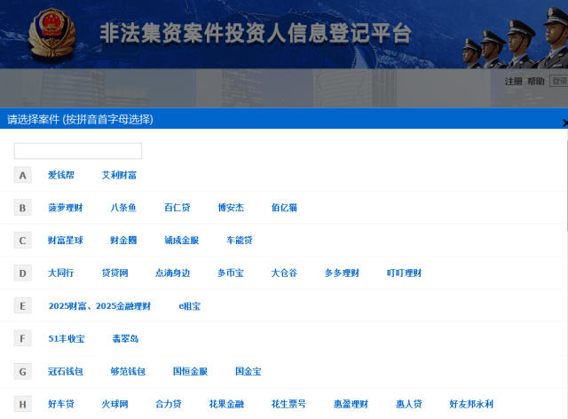The width and height of the screenshot is (568, 419).
Task: Choose the 51丰收宝 case
Action: tap(67, 338)
